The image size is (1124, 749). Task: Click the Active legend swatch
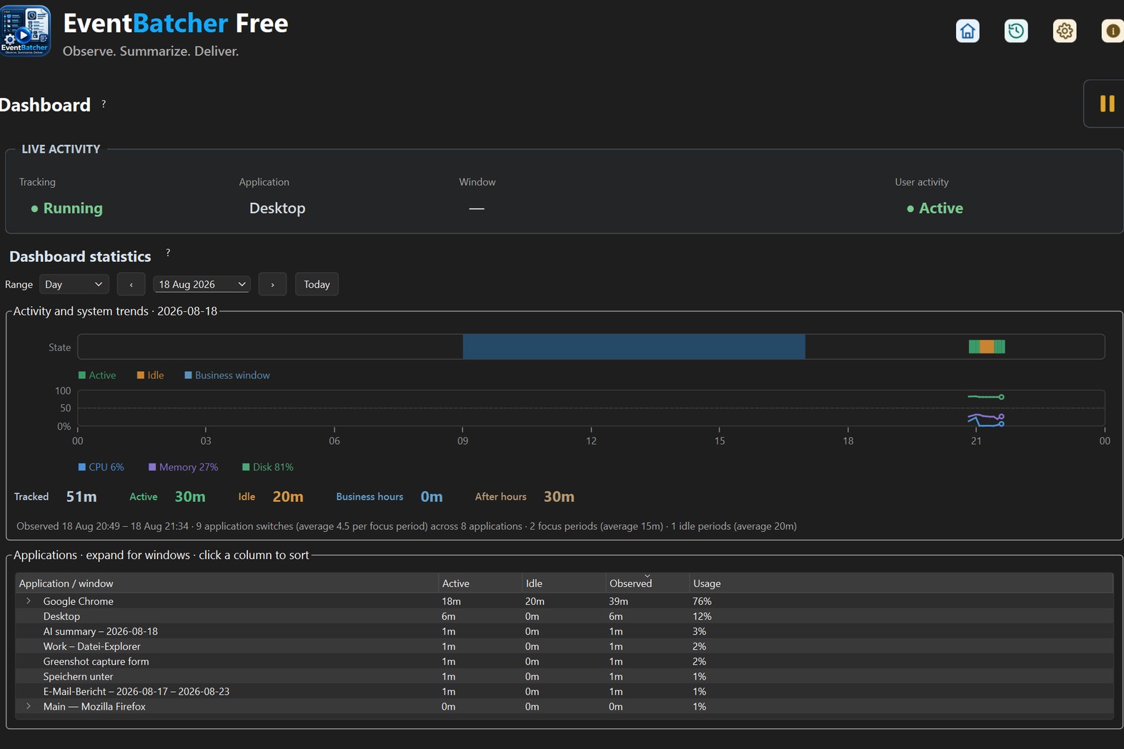click(x=82, y=376)
